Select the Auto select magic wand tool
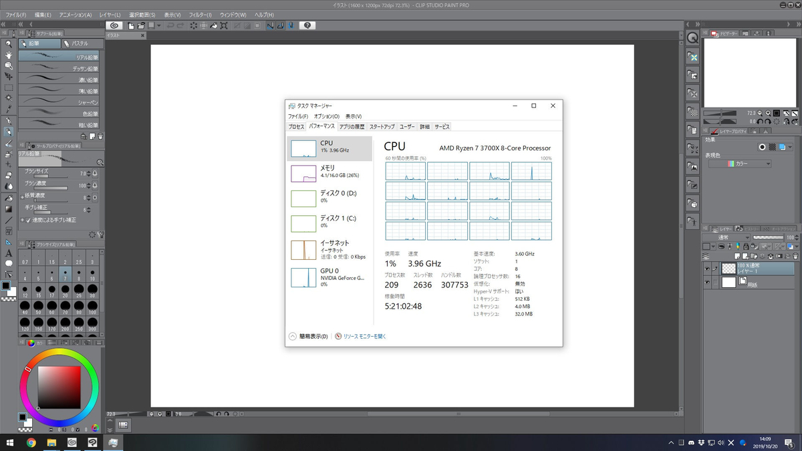The image size is (802, 451). tap(9, 98)
